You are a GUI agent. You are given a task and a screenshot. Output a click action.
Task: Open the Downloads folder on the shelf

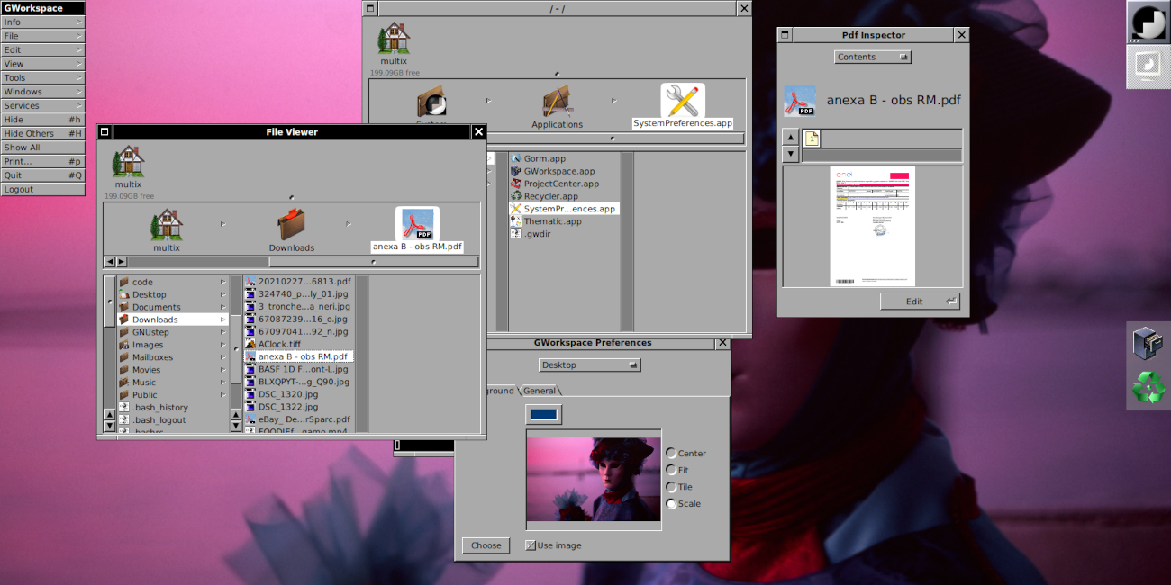coord(291,225)
